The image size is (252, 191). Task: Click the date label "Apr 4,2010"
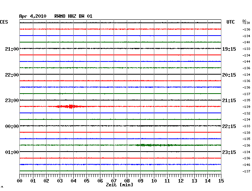pos(33,16)
